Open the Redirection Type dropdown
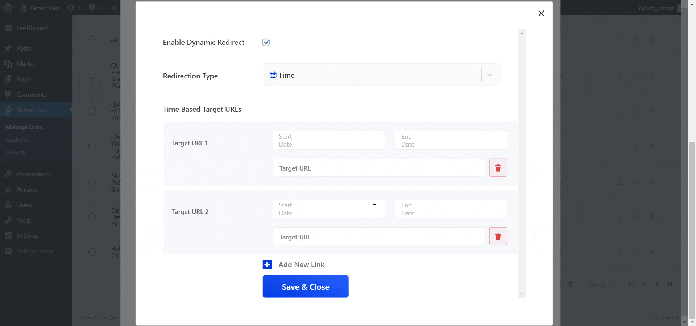 click(489, 74)
